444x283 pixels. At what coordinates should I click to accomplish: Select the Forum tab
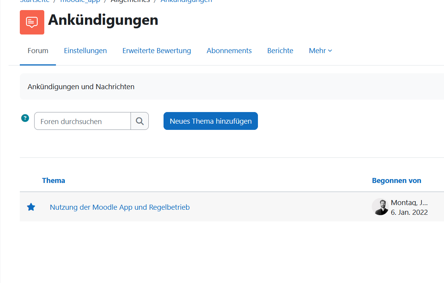click(x=38, y=51)
